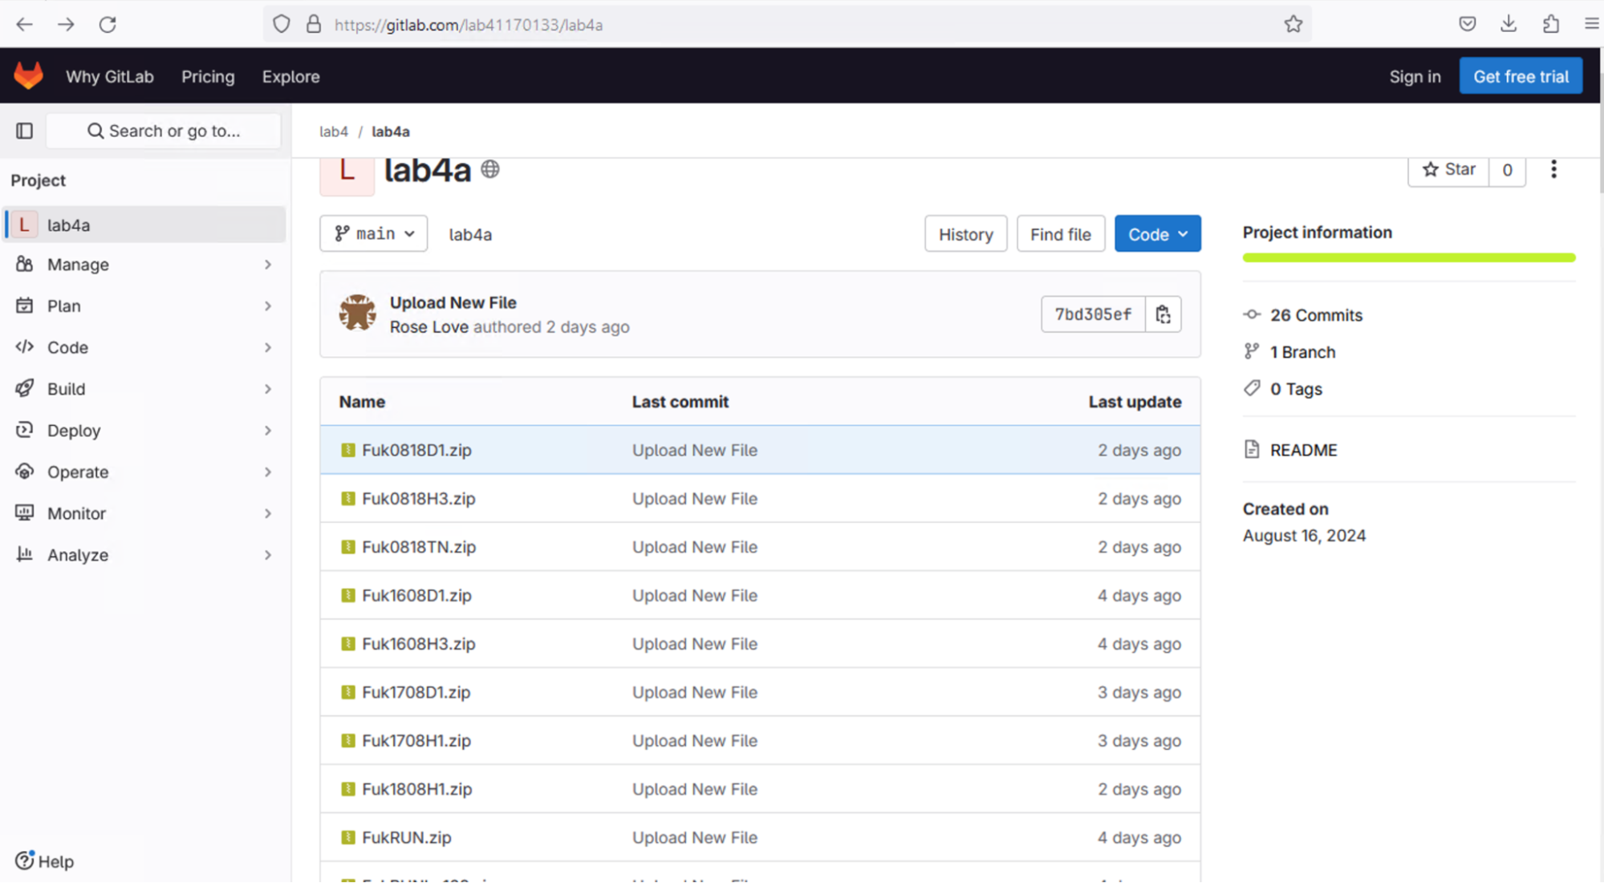This screenshot has height=883, width=1604.
Task: Open browser extensions puzzle icon
Action: 1550,24
